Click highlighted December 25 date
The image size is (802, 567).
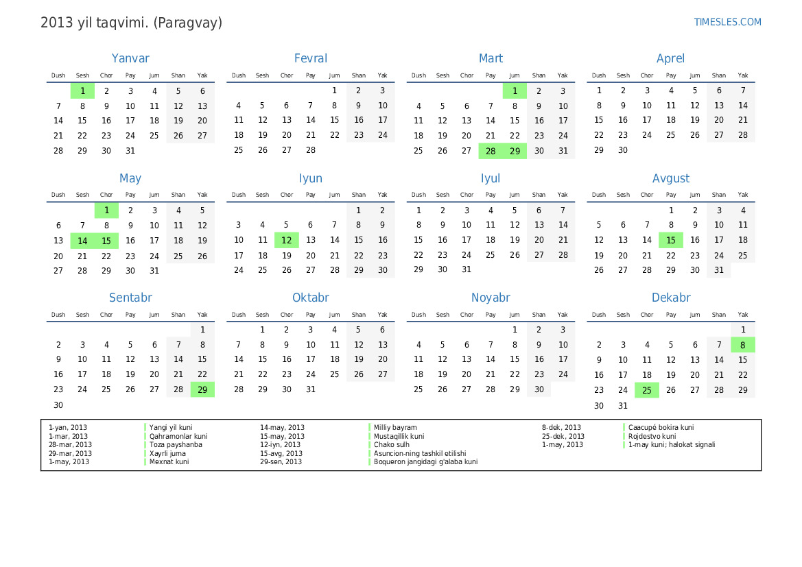[646, 390]
